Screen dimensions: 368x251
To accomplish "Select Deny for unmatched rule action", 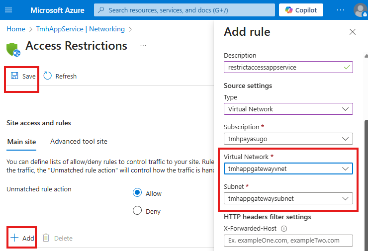I will point(137,210).
